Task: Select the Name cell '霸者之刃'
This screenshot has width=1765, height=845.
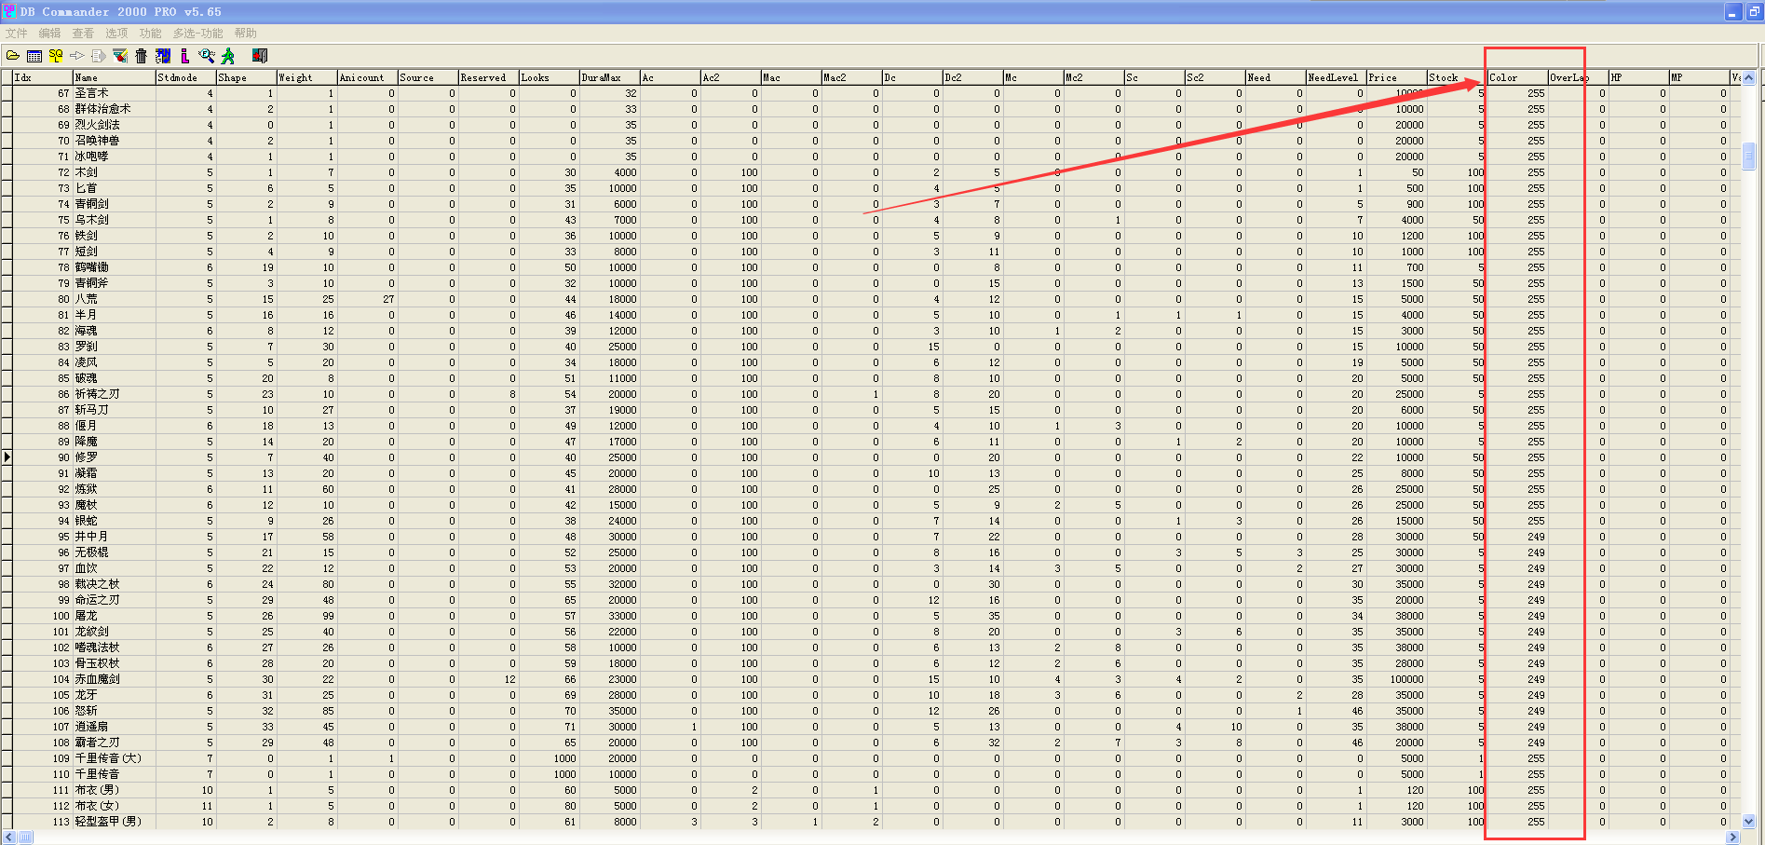Action: [x=115, y=743]
